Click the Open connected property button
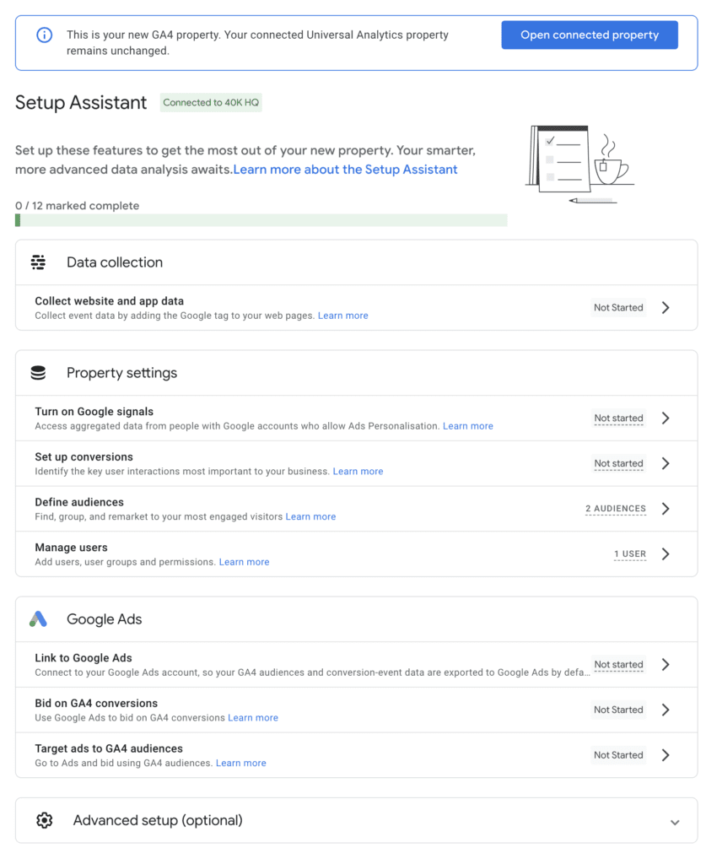The width and height of the screenshot is (706, 864). [x=589, y=35]
